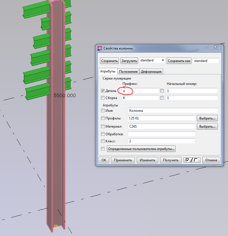Toggle the Сборка checkbox
Screen dimensions: 228x236
coord(103,98)
